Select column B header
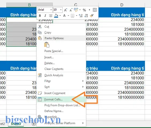This screenshot has width=151, height=128. [29, 5]
